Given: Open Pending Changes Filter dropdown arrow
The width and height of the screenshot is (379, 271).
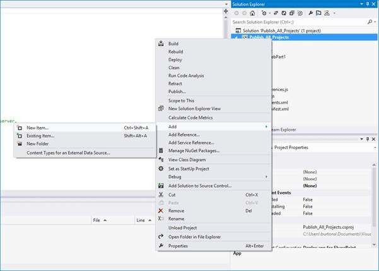Looking at the screenshot, I should 269,13.
